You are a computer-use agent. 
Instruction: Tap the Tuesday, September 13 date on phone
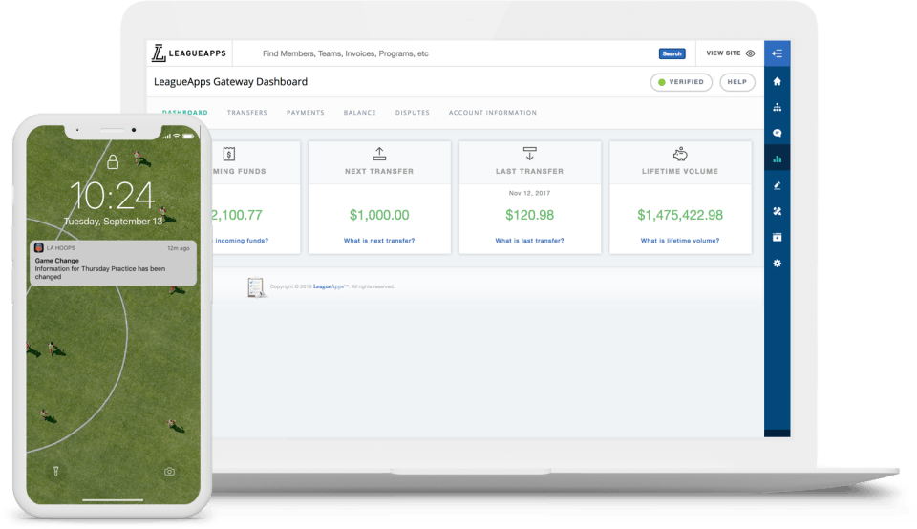(x=113, y=222)
